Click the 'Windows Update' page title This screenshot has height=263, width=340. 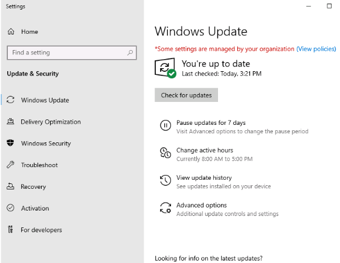[x=200, y=31]
